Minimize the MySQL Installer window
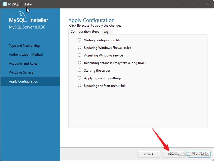Screen dimensions: 214x161 pyautogui.click(x=183, y=4)
